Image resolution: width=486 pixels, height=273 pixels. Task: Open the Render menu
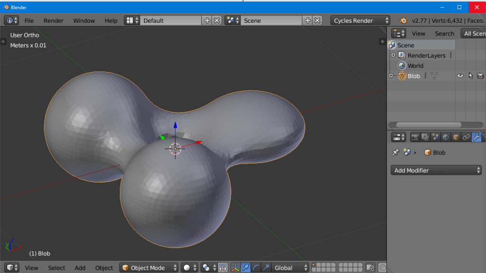click(x=53, y=20)
